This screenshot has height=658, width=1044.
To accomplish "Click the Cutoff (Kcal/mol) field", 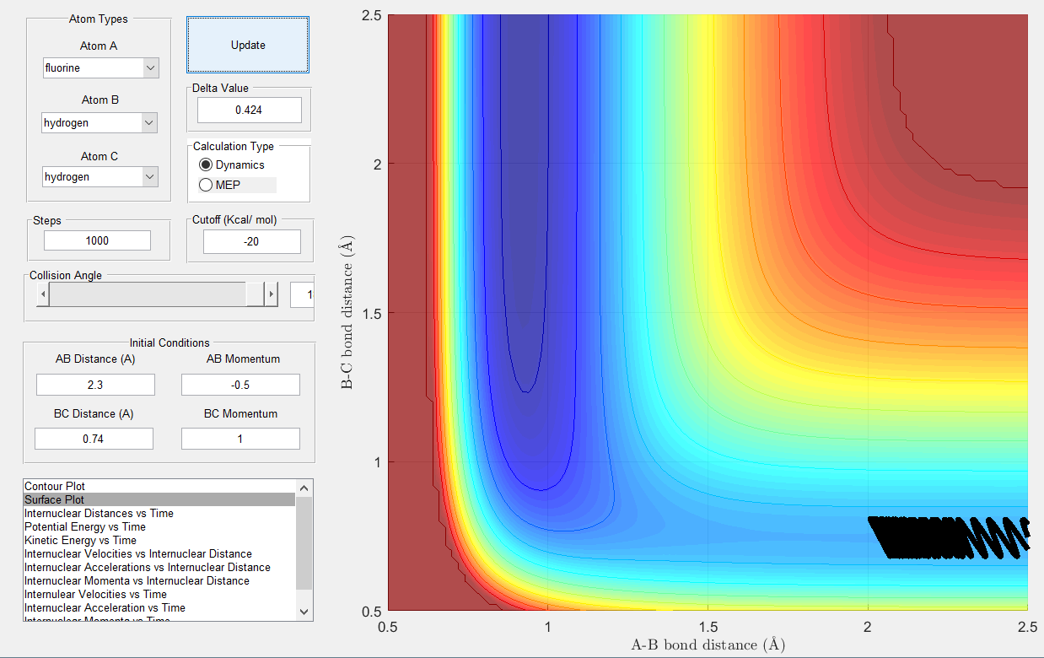I will (x=252, y=241).
